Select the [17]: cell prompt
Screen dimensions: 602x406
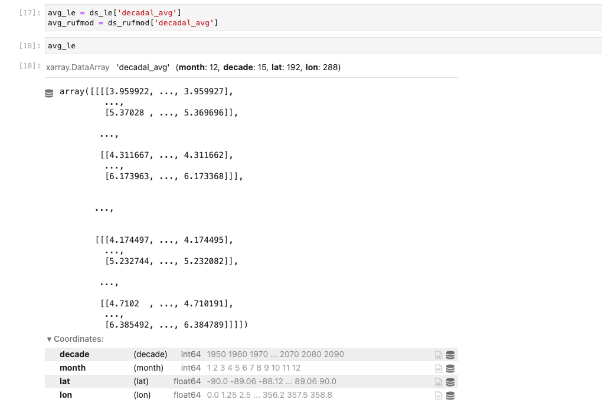click(x=30, y=12)
